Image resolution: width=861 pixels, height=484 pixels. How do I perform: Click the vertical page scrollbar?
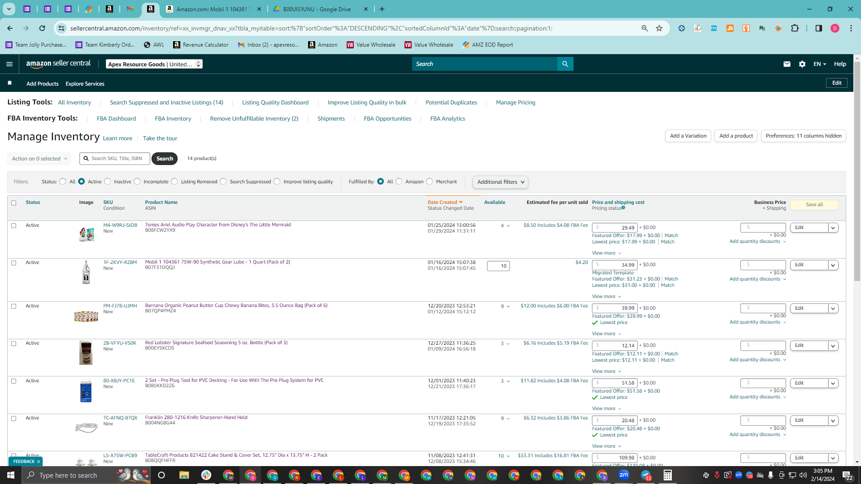coord(857,170)
